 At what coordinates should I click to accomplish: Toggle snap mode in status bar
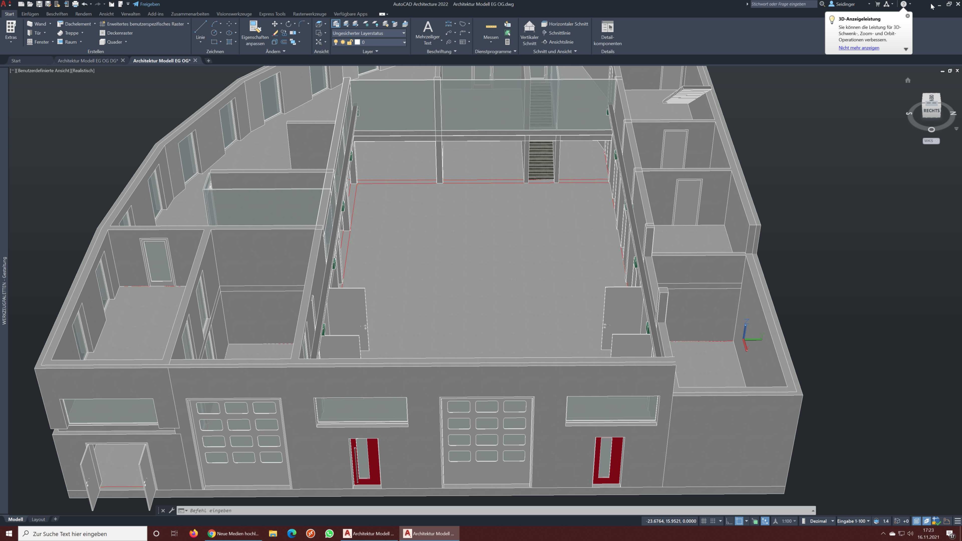coord(712,521)
